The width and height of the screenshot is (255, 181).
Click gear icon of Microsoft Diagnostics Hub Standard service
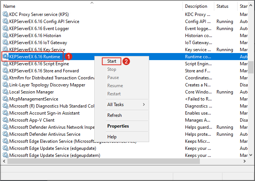point(6,106)
